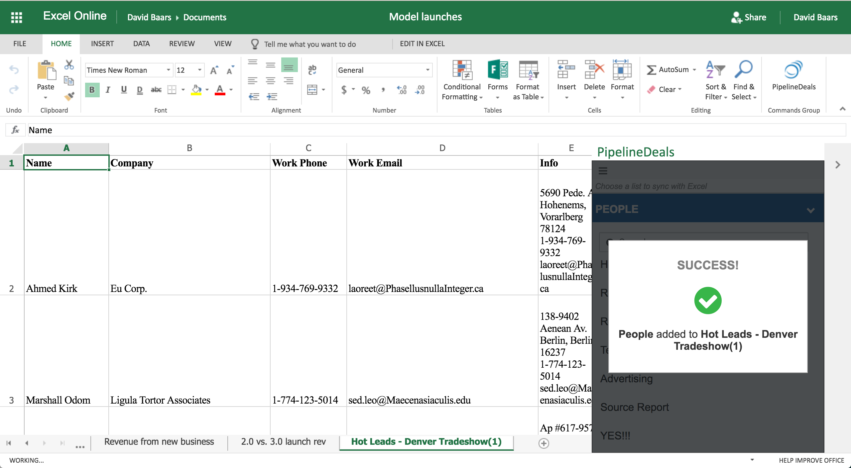Click the Wrap Text icon
This screenshot has width=851, height=468.
pyautogui.click(x=312, y=69)
